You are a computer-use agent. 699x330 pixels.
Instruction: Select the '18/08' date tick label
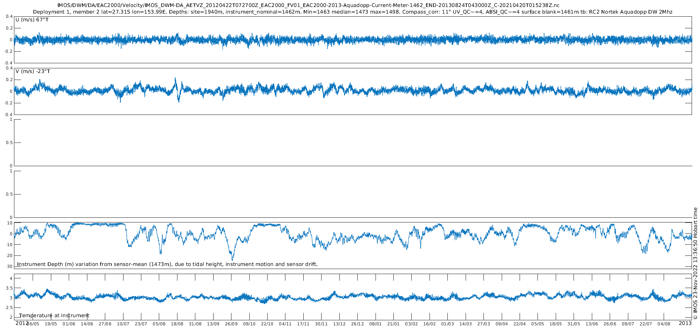pyautogui.click(x=177, y=324)
